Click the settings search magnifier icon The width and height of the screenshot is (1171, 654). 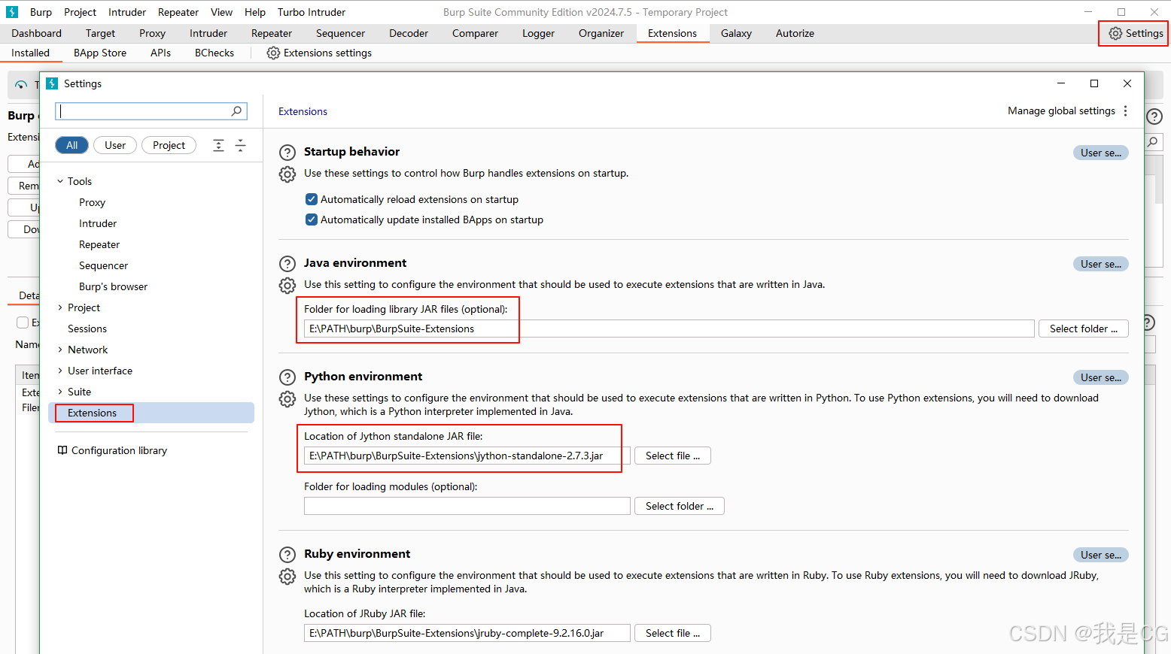[x=236, y=111]
